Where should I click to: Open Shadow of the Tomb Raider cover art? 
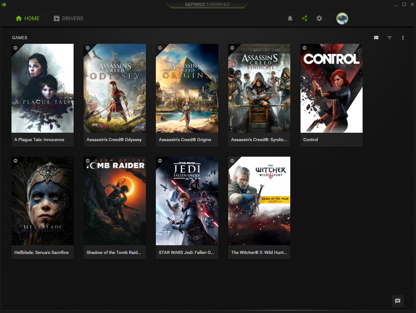click(x=115, y=201)
